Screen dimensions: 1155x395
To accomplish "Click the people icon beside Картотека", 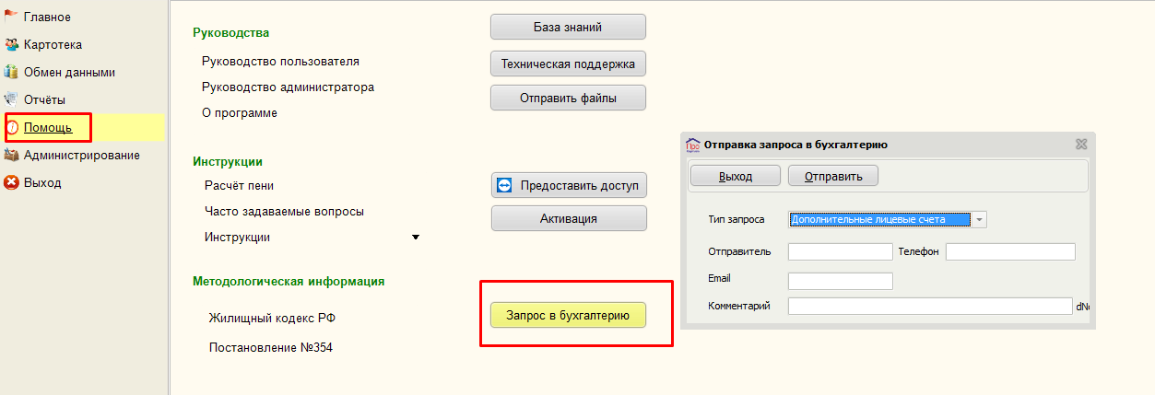I will 12,44.
